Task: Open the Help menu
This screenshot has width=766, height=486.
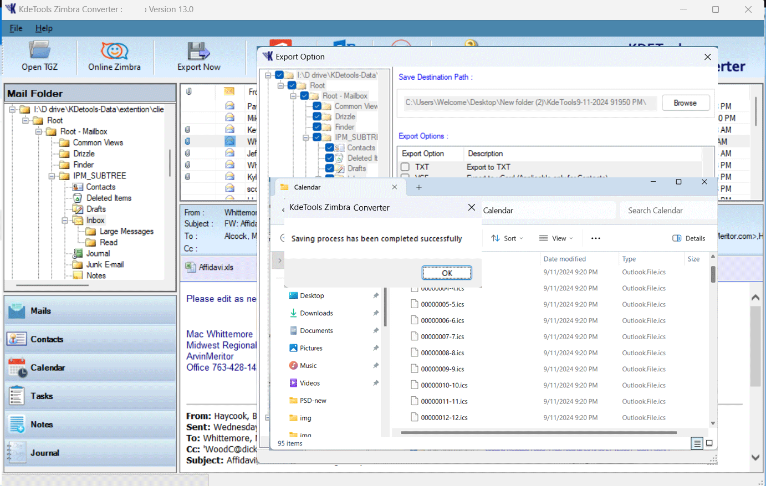Action: pos(44,28)
